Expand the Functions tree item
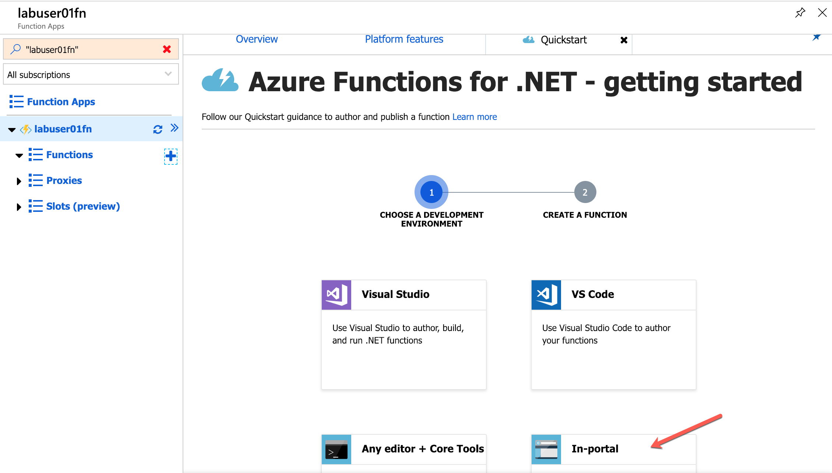Image resolution: width=832 pixels, height=473 pixels. pos(20,154)
